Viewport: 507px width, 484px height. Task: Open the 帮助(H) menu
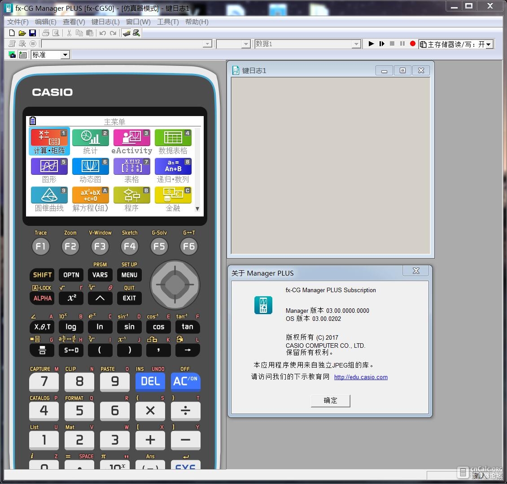197,22
